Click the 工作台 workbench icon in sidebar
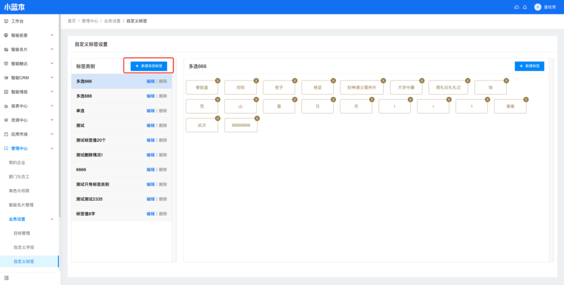The image size is (564, 285). (x=6, y=21)
